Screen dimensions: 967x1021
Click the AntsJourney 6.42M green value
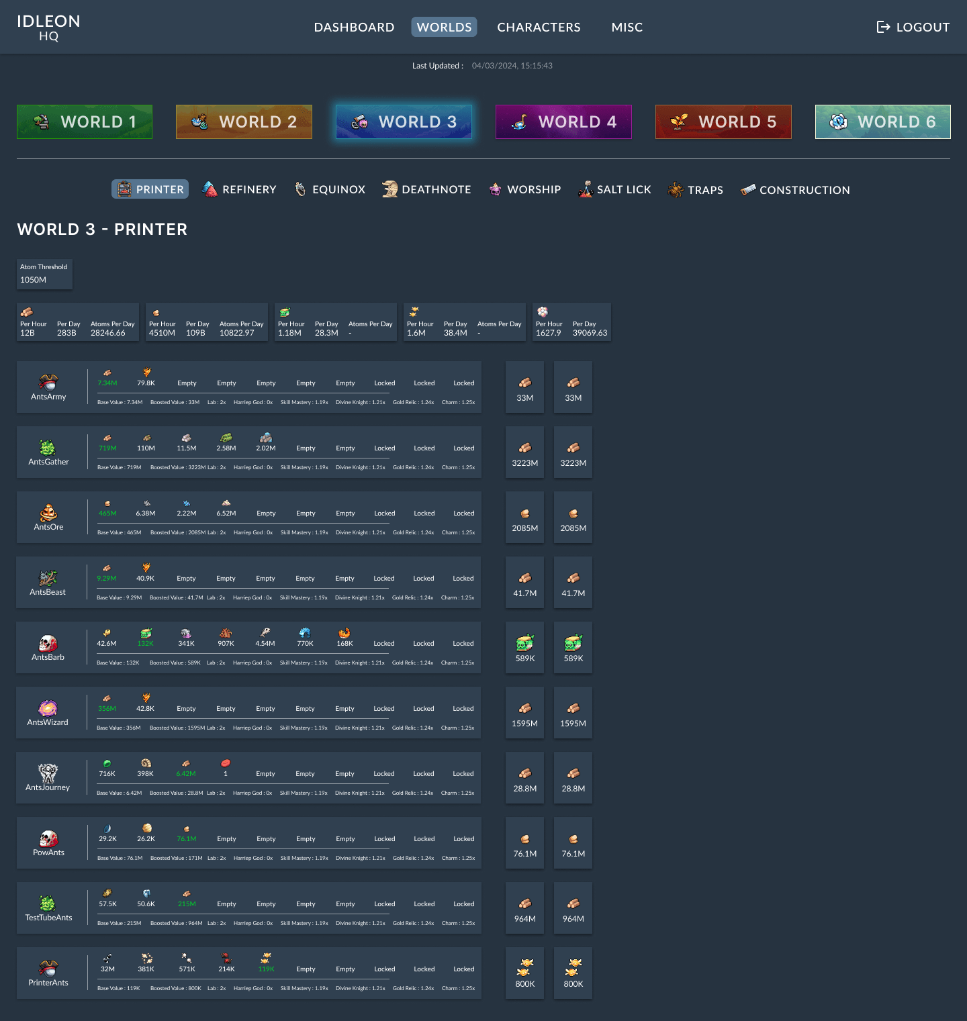[186, 774]
